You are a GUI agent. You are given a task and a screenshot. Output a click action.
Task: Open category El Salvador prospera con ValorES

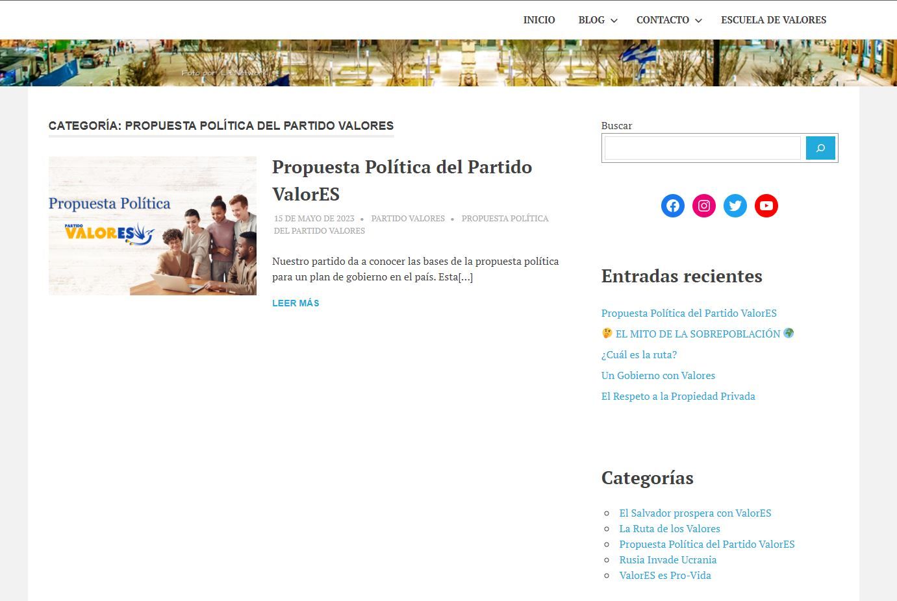(x=695, y=513)
